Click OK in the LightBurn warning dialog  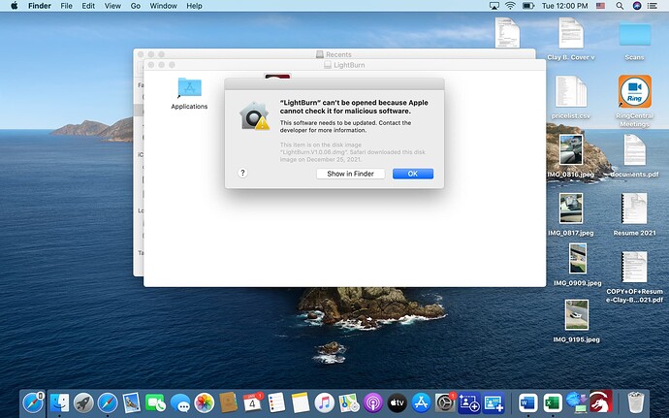tap(413, 174)
